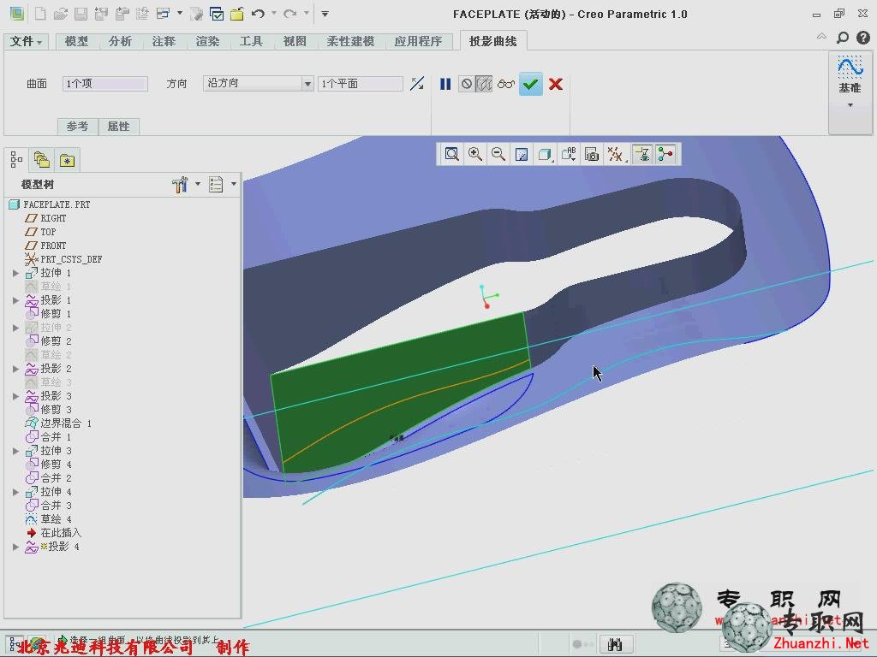Toggle the Attached preview mode button
Viewport: 877px width, 657px height.
pyautogui.click(x=484, y=84)
